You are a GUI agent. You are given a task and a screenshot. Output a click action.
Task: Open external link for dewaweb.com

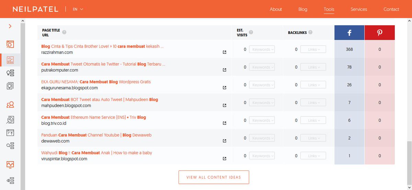225,141
